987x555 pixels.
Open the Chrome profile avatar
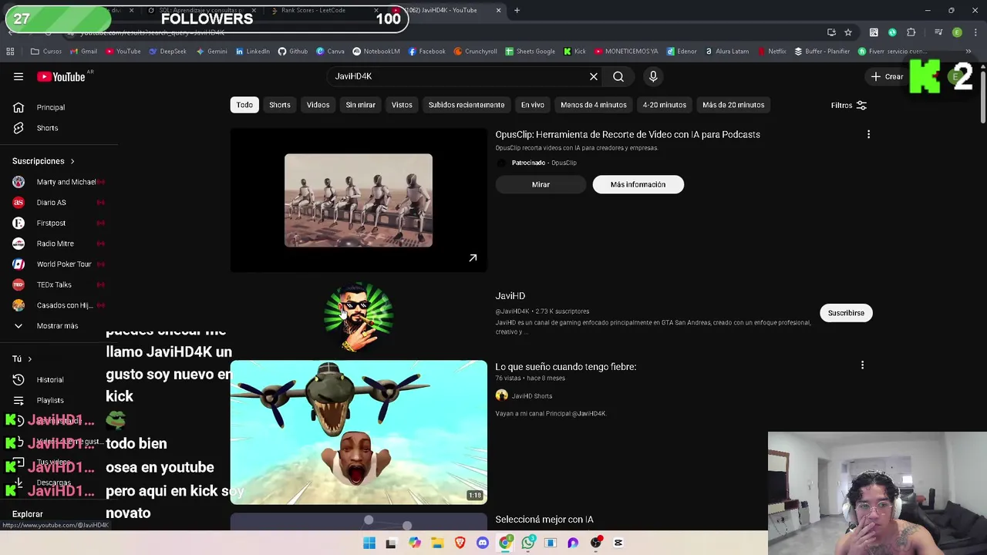957,32
